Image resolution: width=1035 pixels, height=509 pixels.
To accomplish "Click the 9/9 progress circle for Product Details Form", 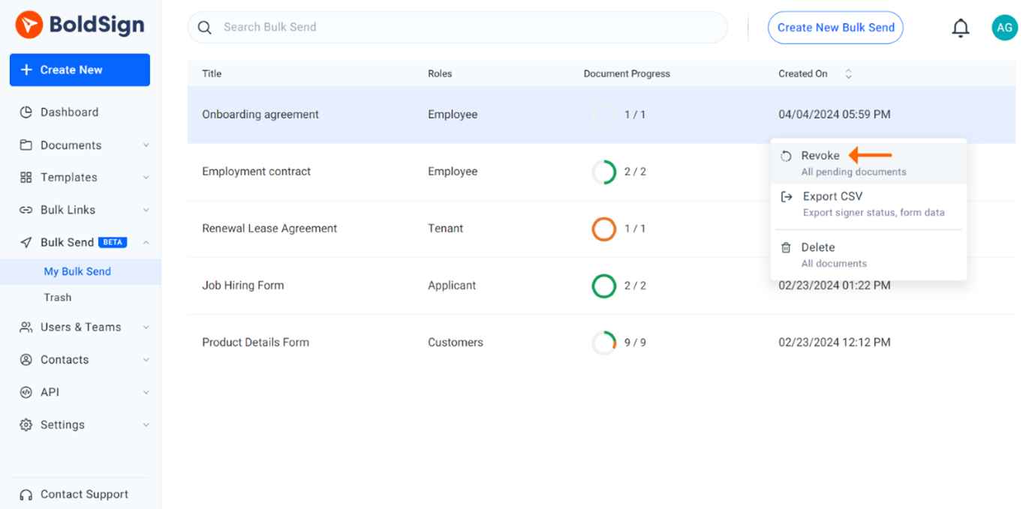I will [604, 343].
